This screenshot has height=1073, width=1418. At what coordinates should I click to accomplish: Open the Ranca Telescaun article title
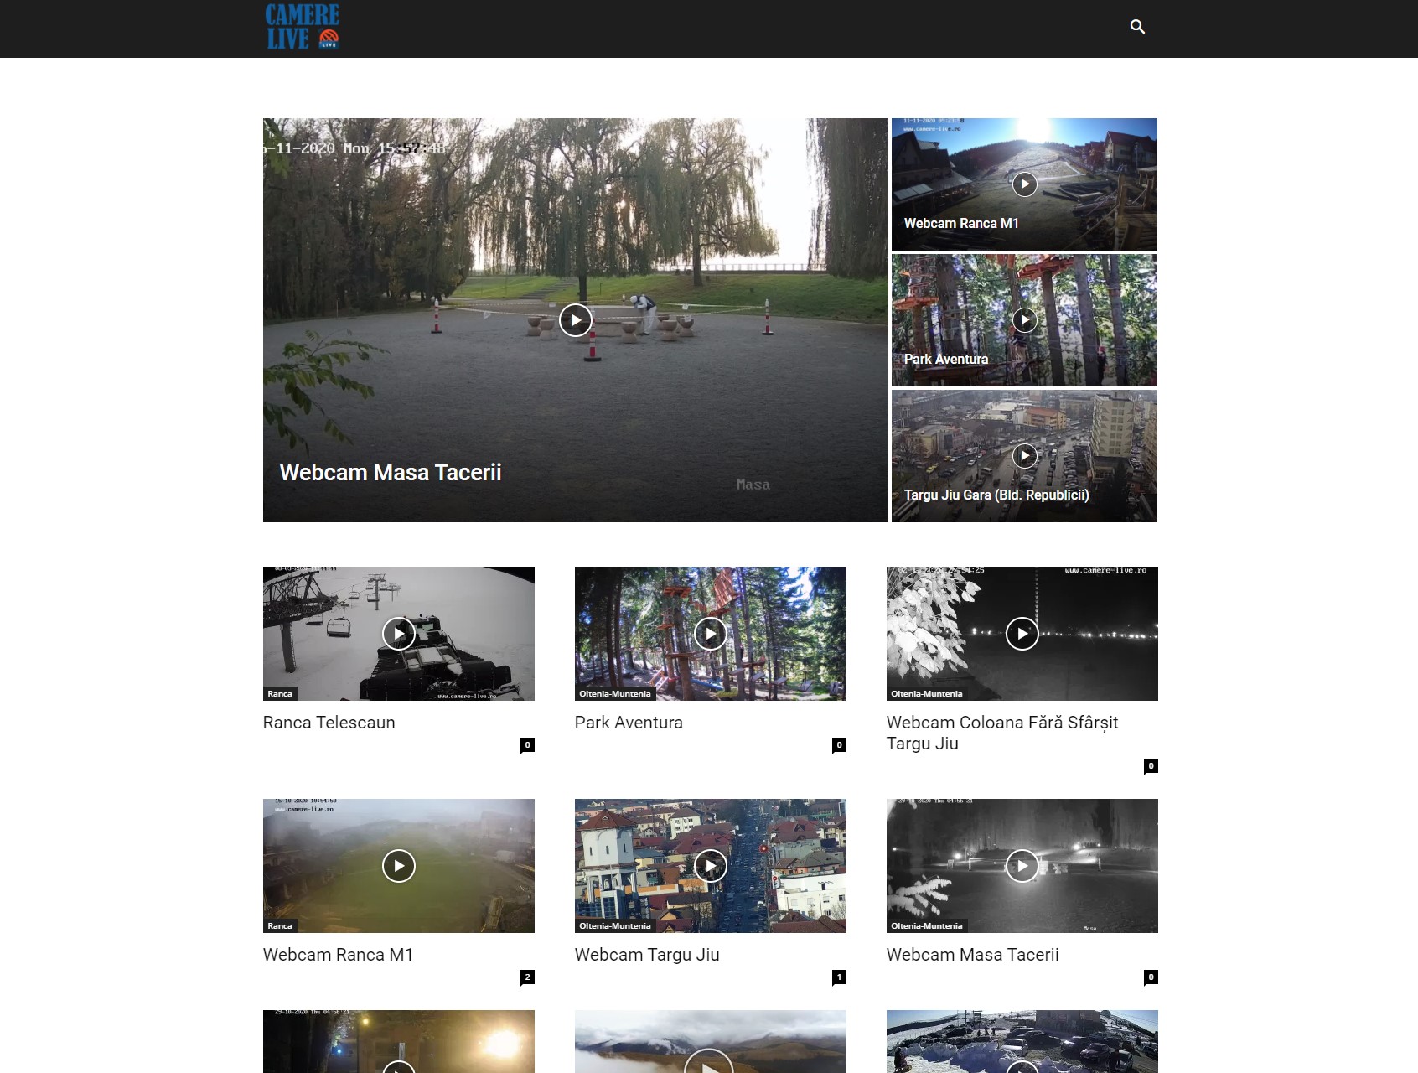(329, 723)
